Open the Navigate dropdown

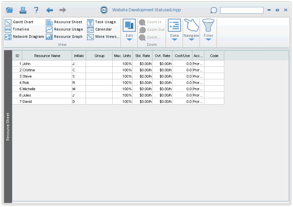pos(191,39)
